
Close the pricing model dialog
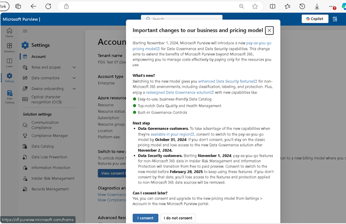point(269,31)
